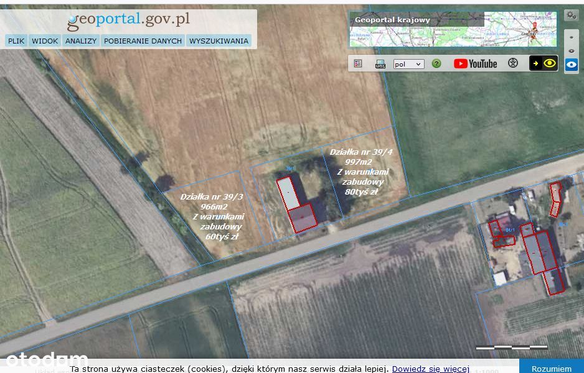Click the 'Działka nr 39/3' parcel label
Viewport: 584px width, 373px height.
(x=211, y=196)
